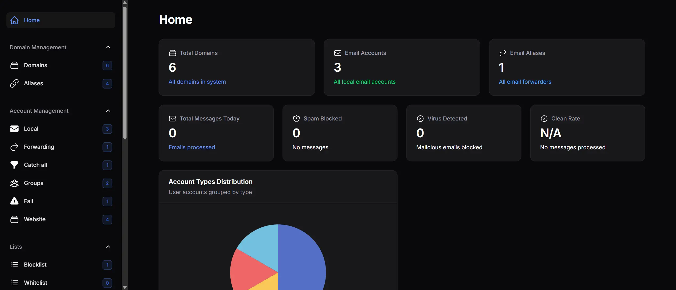Click the Clean Rate checkmark icon
676x290 pixels.
click(544, 119)
